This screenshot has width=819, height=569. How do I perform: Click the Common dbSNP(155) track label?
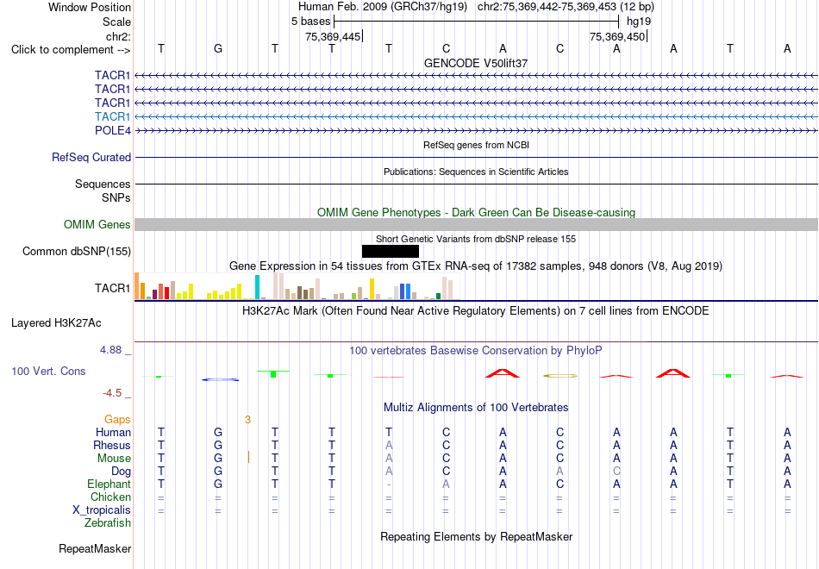coord(77,252)
